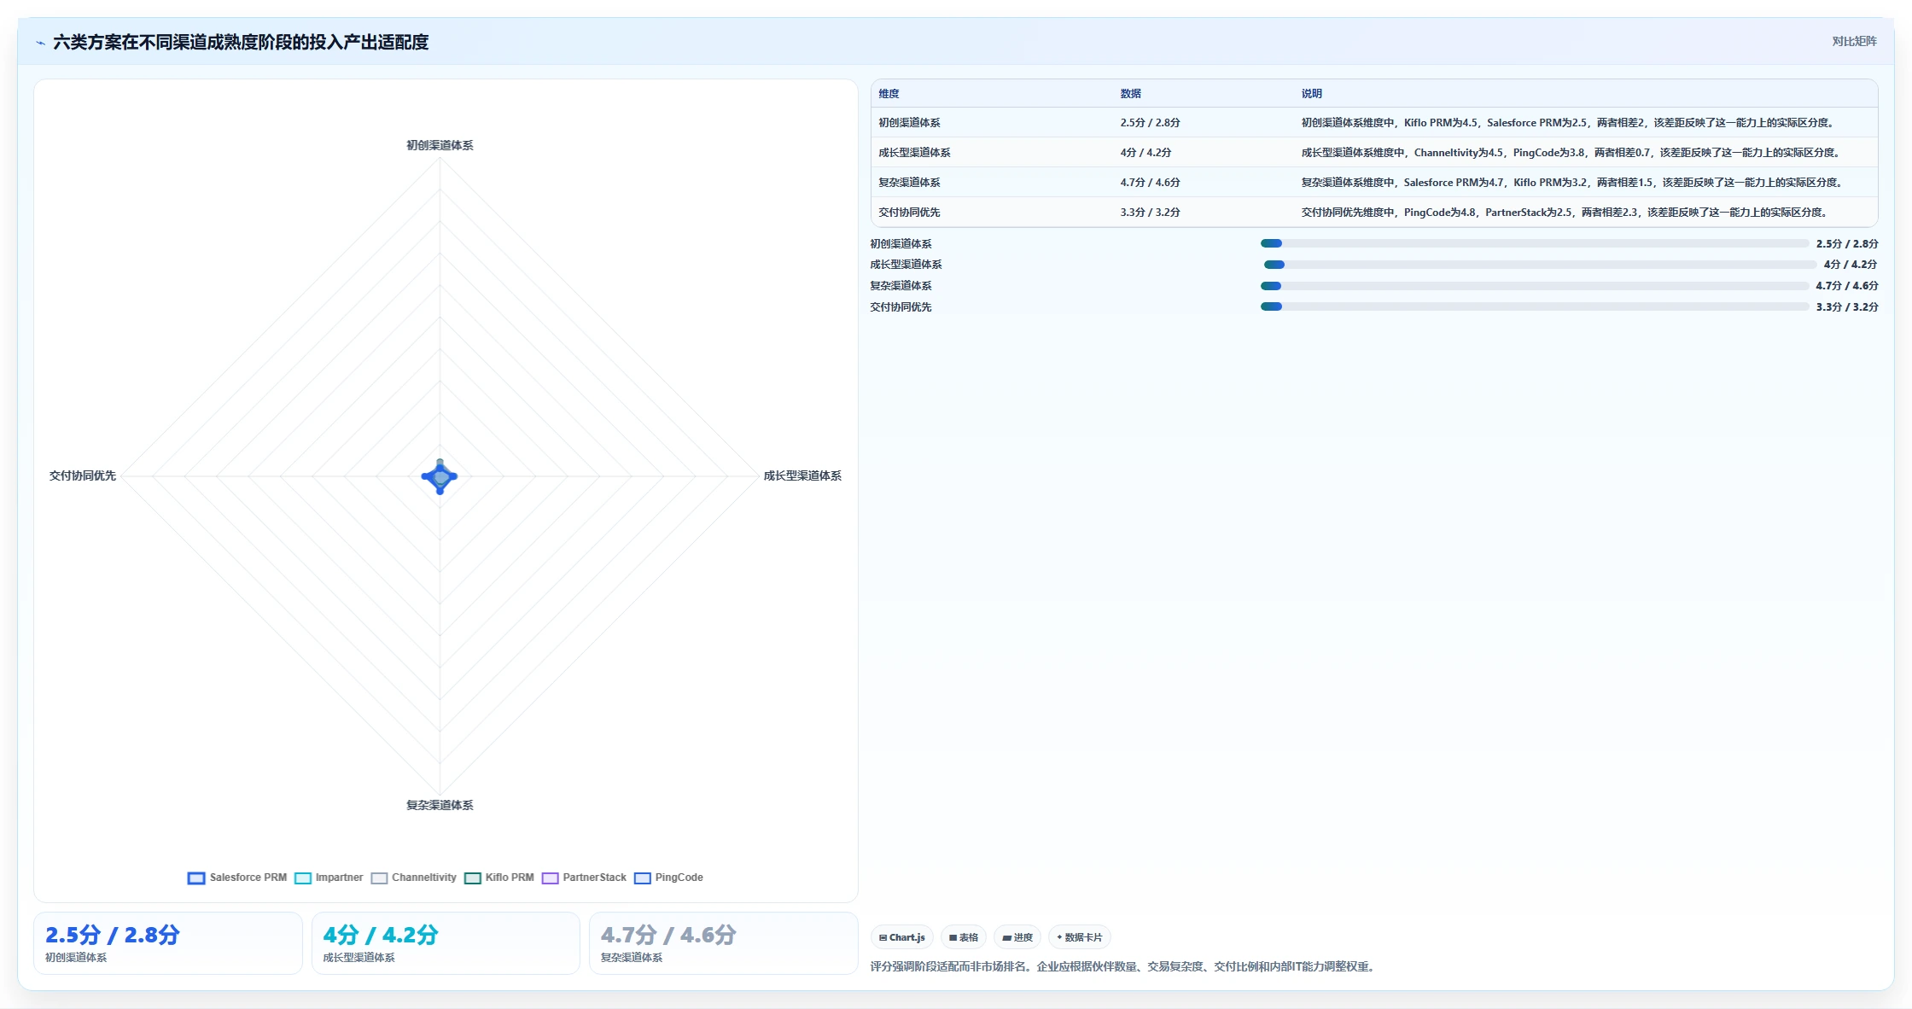Click the 复杂渠道体系 progress bar

tap(1535, 286)
